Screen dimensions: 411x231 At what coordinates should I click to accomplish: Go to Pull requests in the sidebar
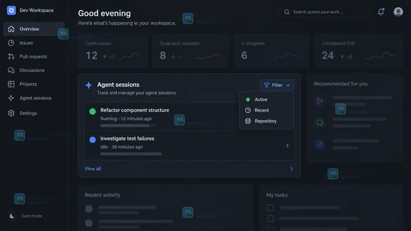tap(34, 56)
